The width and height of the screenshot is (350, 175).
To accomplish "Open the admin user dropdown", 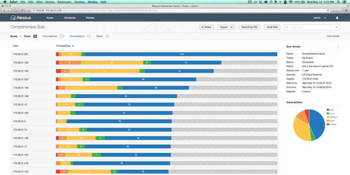I will click(320, 18).
